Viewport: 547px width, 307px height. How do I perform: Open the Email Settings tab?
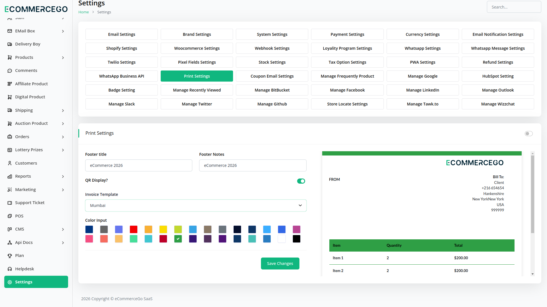(122, 34)
